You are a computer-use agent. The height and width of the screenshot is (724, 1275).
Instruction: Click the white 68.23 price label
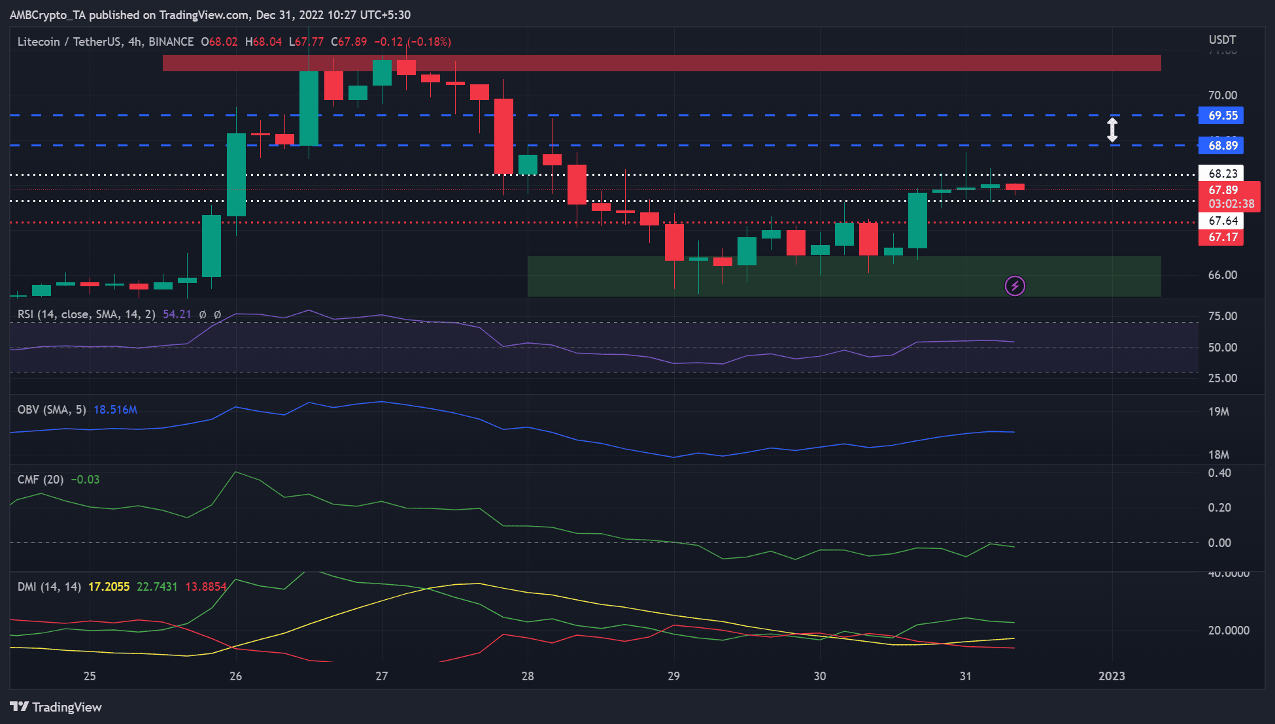[x=1221, y=174]
